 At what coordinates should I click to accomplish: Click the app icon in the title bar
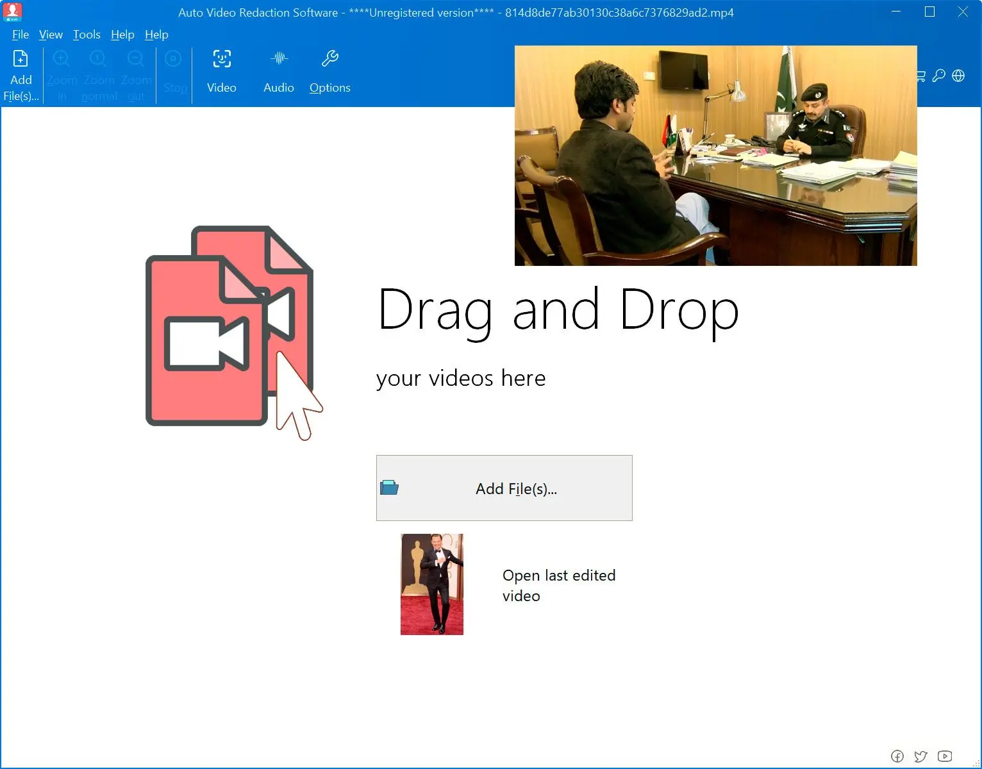click(12, 12)
